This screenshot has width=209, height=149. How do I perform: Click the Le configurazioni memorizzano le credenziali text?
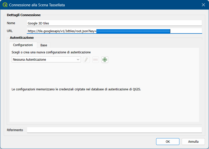[x=76, y=89]
